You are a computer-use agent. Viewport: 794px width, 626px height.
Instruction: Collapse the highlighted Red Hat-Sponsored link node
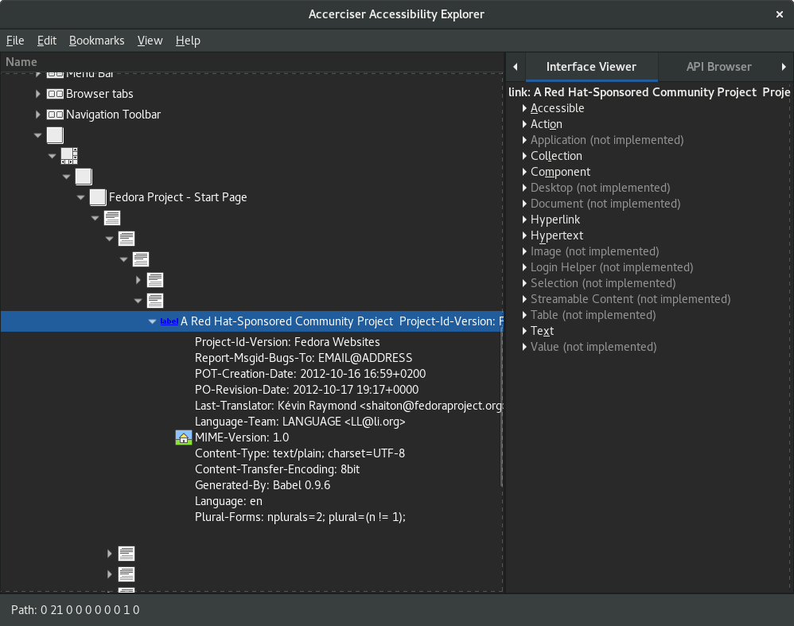click(x=153, y=321)
